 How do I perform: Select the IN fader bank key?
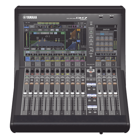tap(91, 31)
